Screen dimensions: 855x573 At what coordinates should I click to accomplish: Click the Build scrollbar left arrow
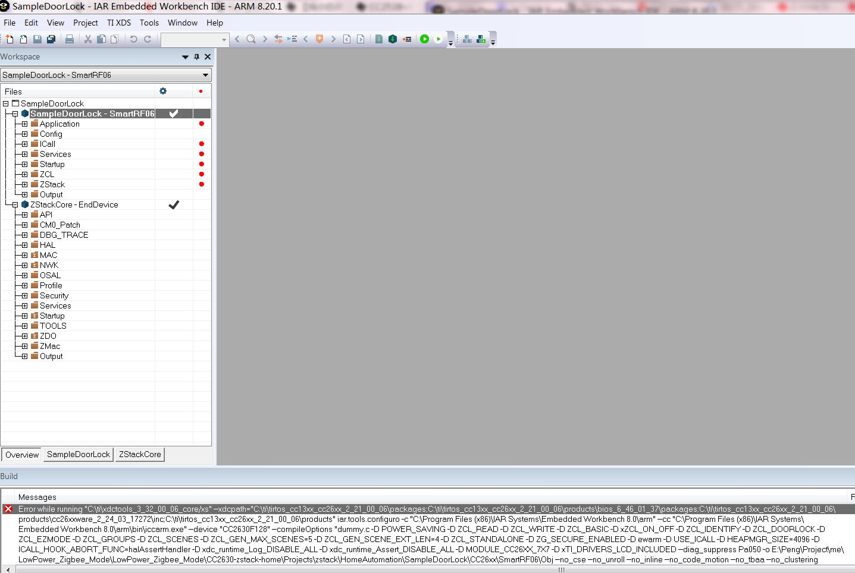tap(8, 569)
